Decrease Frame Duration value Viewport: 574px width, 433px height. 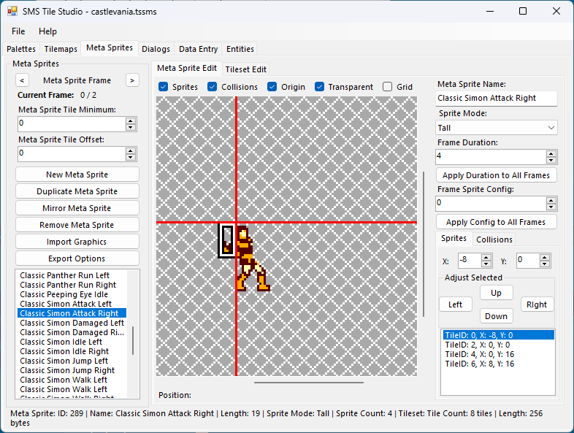click(551, 161)
